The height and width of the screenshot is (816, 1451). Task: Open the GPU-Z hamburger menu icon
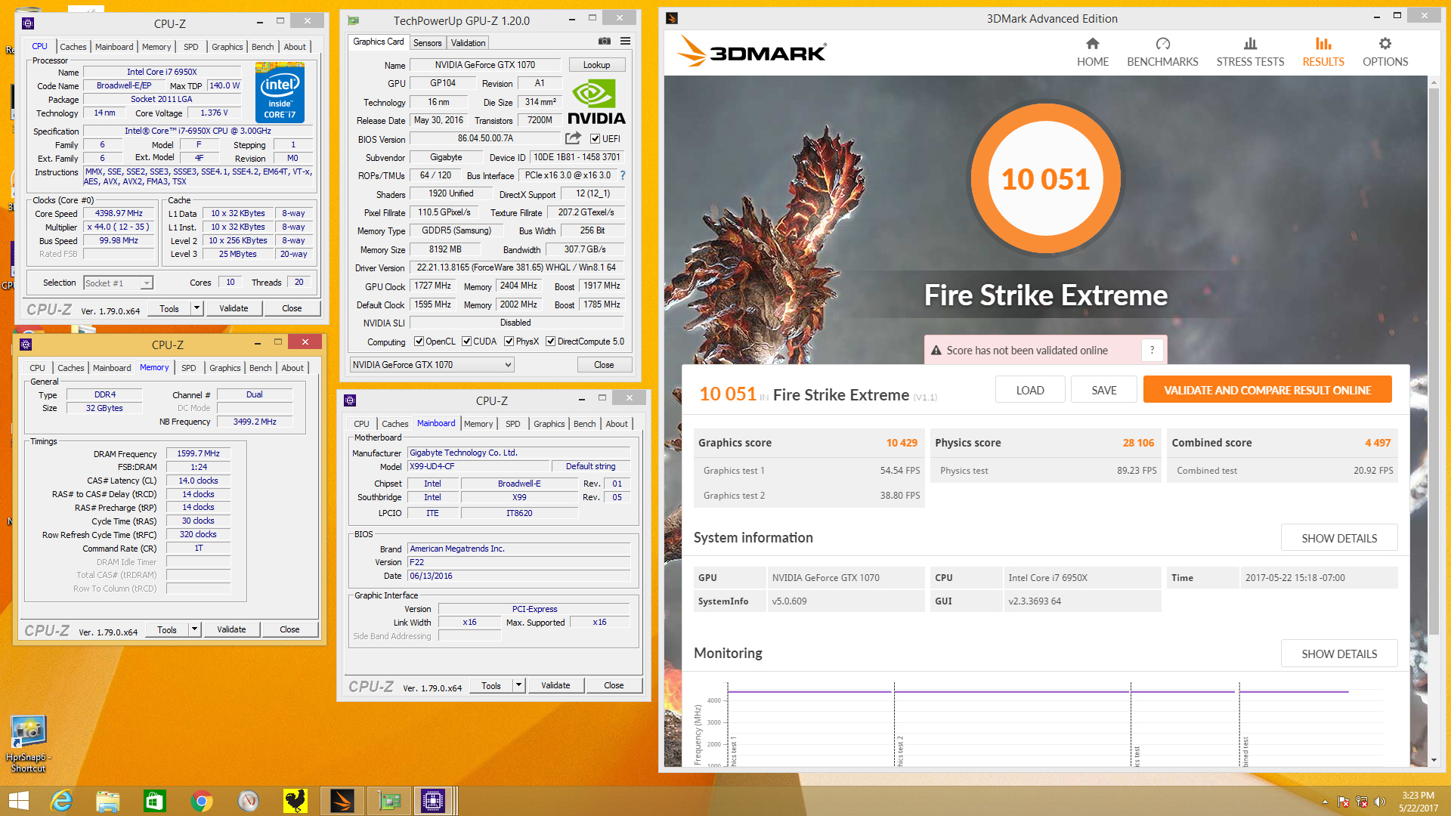(x=626, y=42)
